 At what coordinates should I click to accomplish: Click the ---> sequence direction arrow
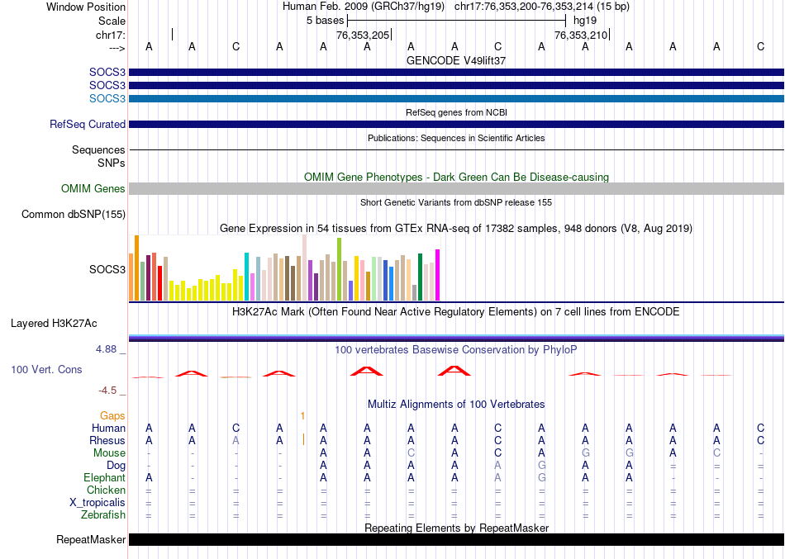coord(117,48)
